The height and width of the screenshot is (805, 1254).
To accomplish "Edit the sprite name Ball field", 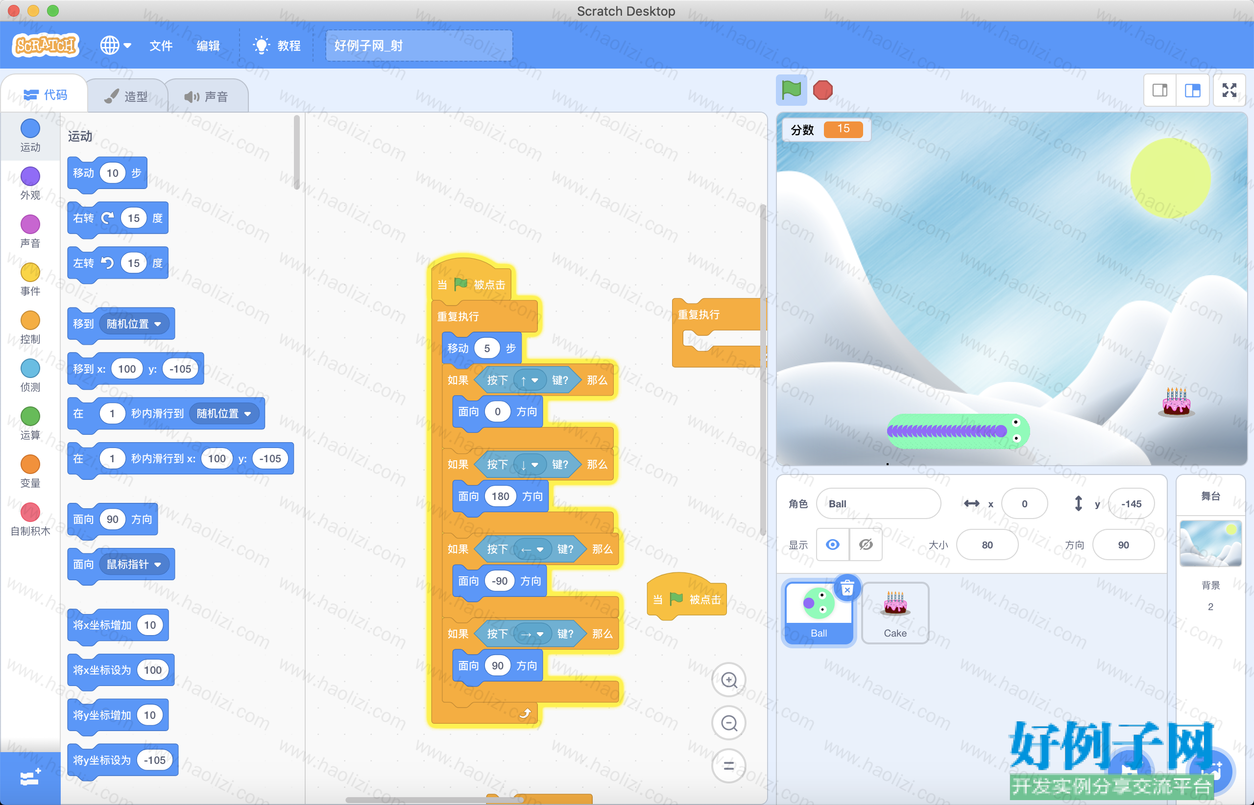I will point(878,503).
